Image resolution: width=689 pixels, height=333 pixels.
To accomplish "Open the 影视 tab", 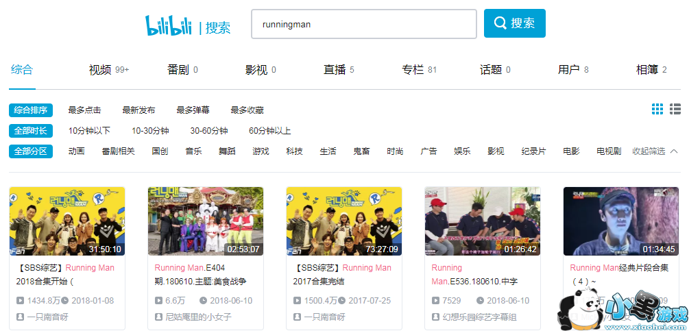I will point(261,69).
